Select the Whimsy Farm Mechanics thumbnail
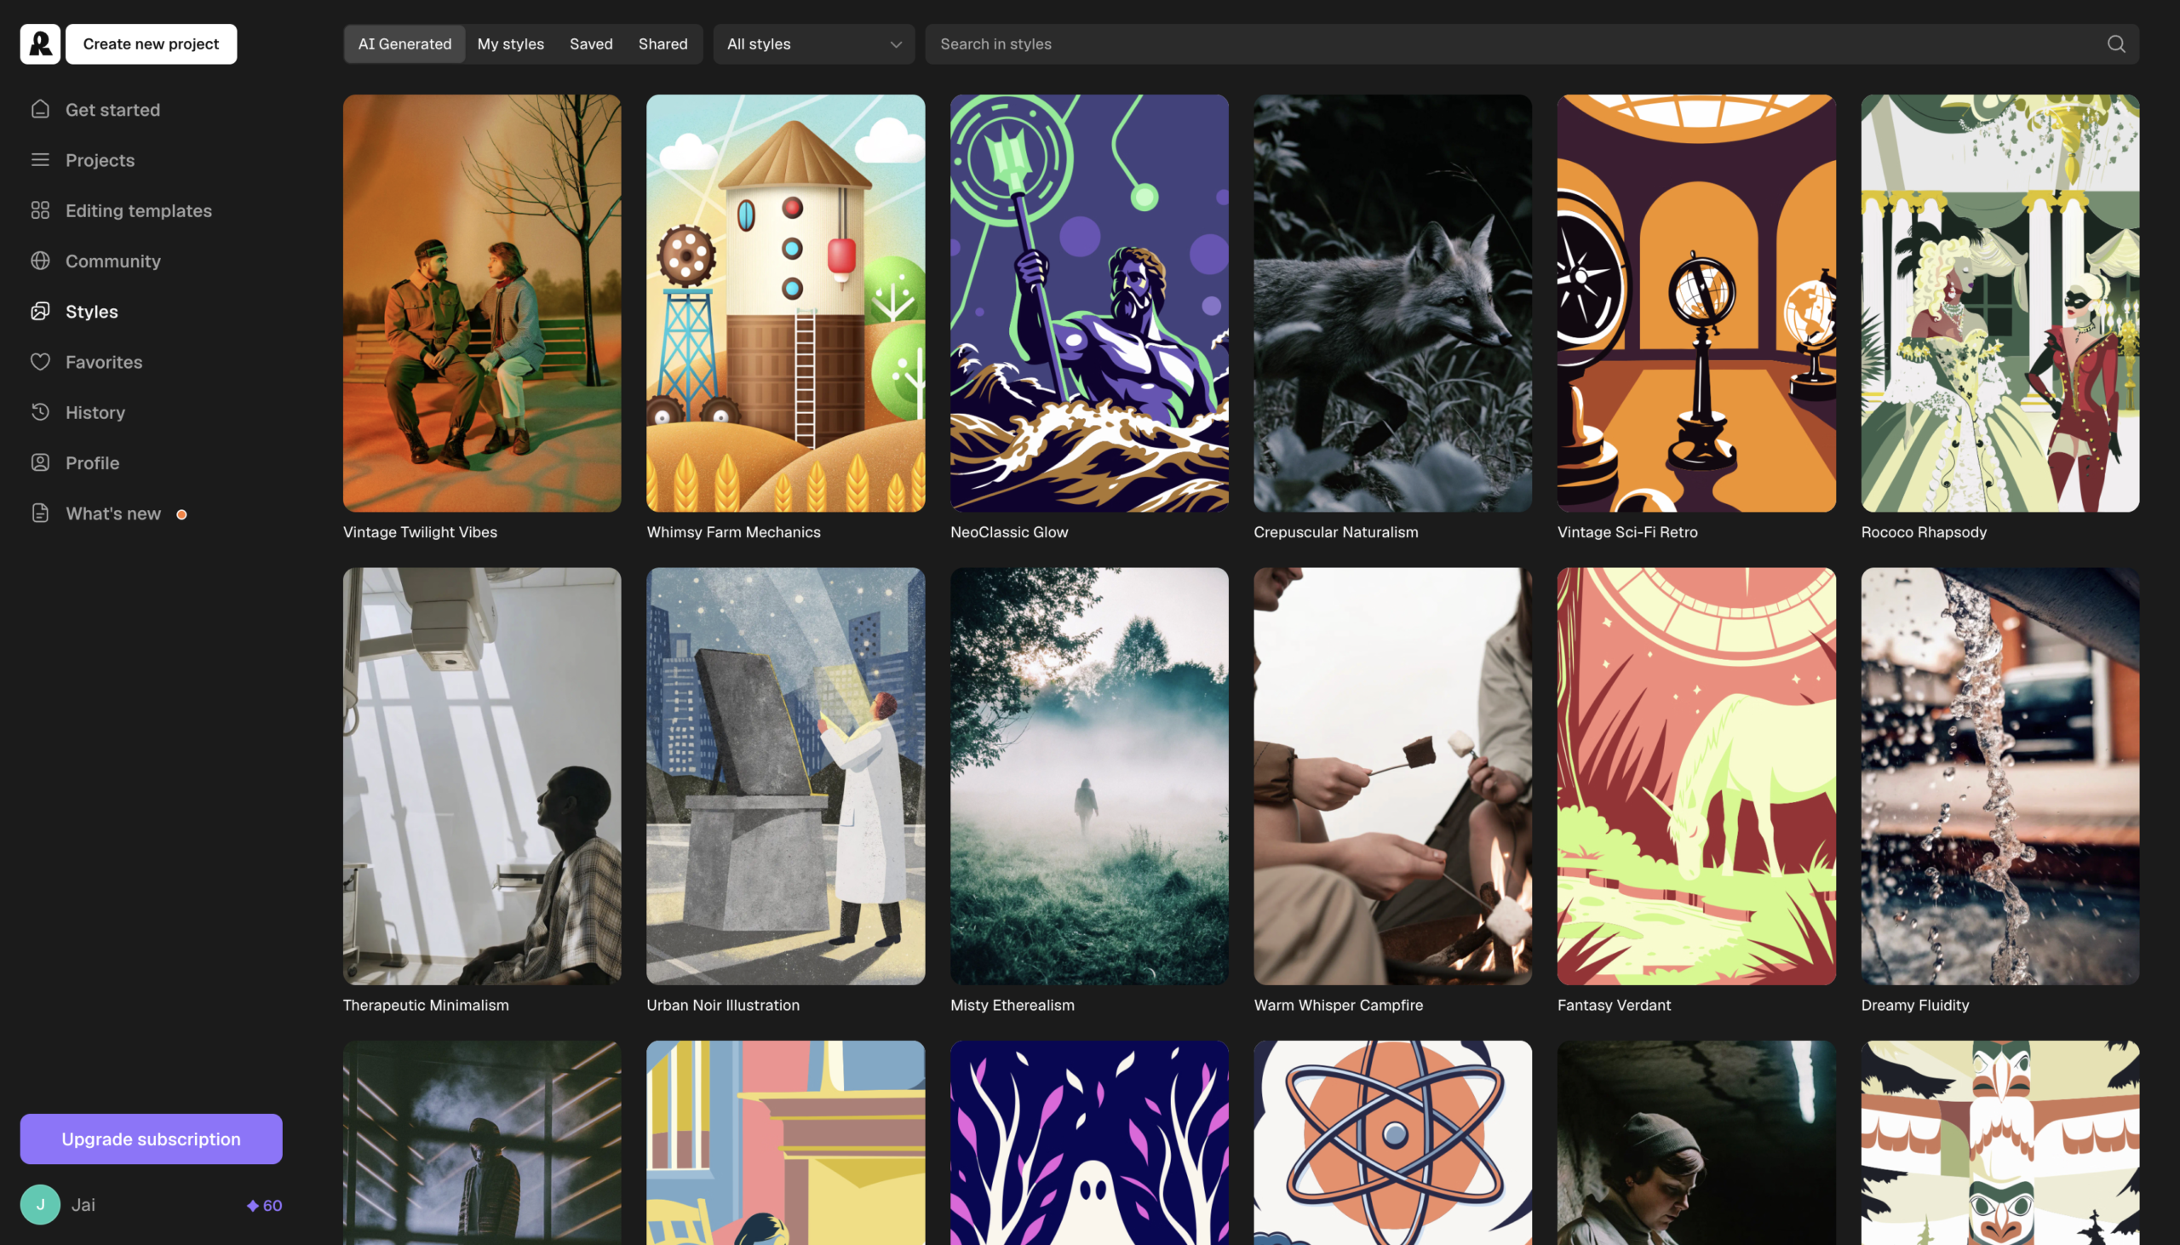The image size is (2180, 1245). (786, 303)
